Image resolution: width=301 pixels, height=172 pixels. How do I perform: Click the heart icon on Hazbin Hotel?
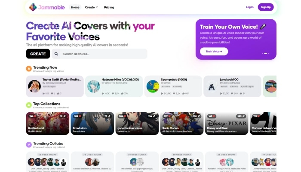tap(35, 116)
